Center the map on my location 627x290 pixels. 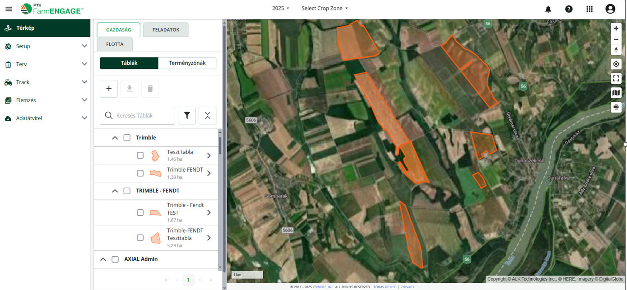point(616,64)
